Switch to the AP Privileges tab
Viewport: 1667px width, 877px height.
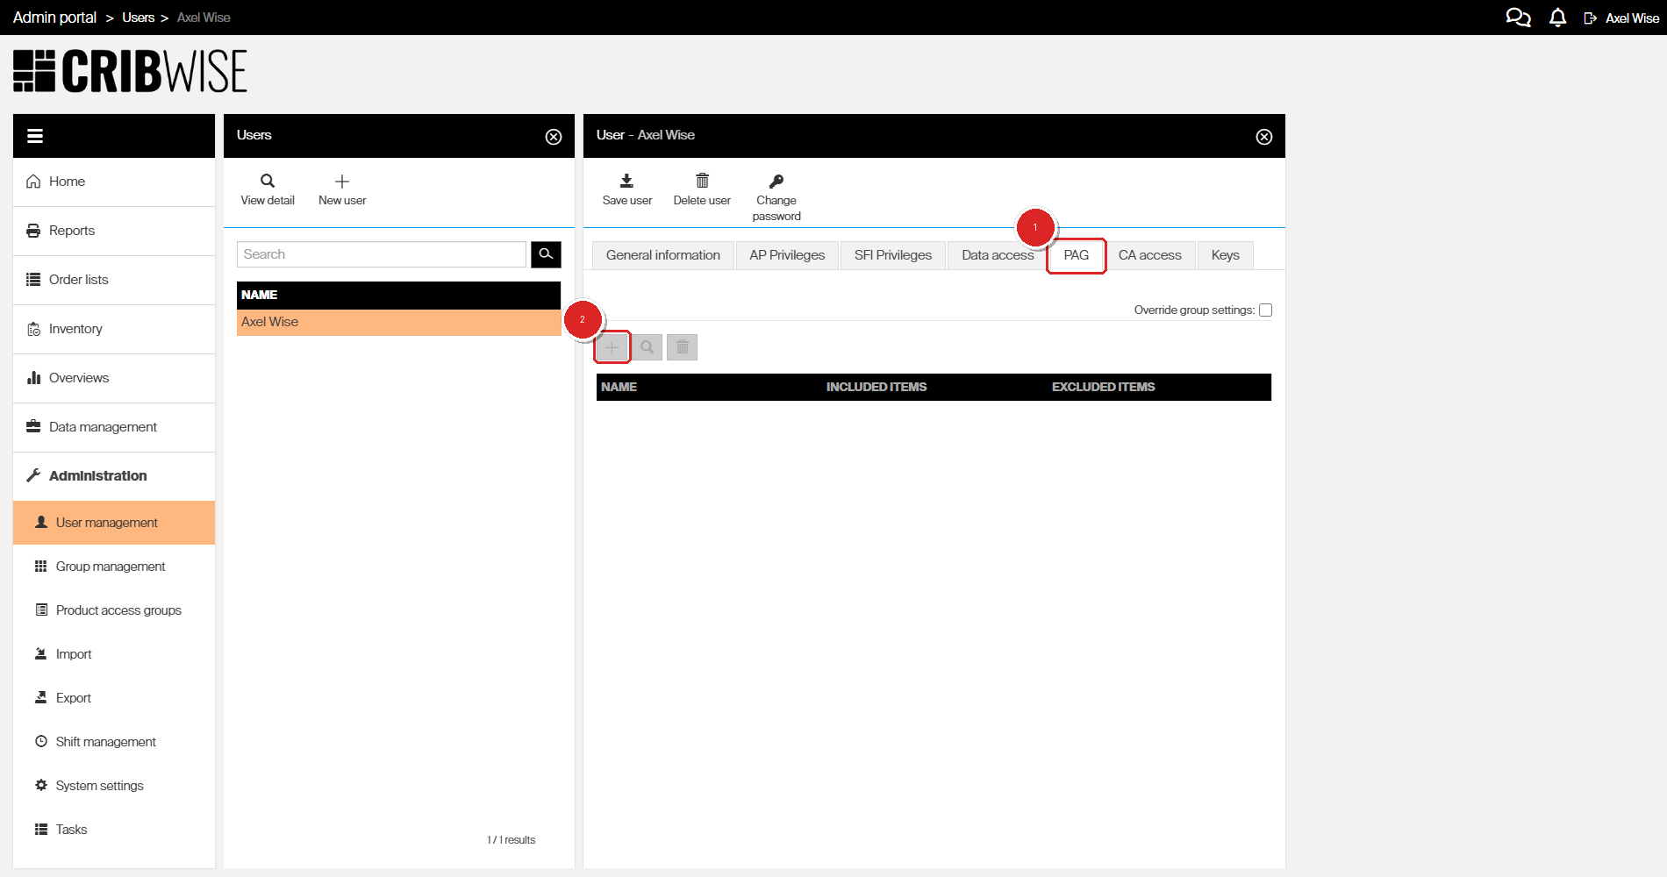pyautogui.click(x=787, y=255)
